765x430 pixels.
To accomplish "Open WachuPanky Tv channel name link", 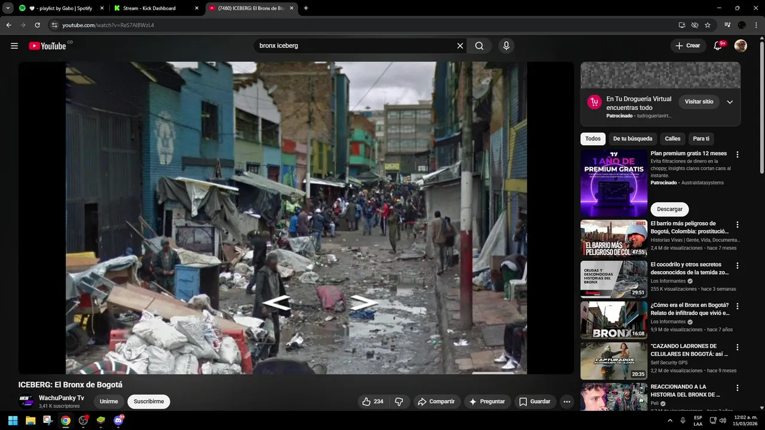I will 62,398.
